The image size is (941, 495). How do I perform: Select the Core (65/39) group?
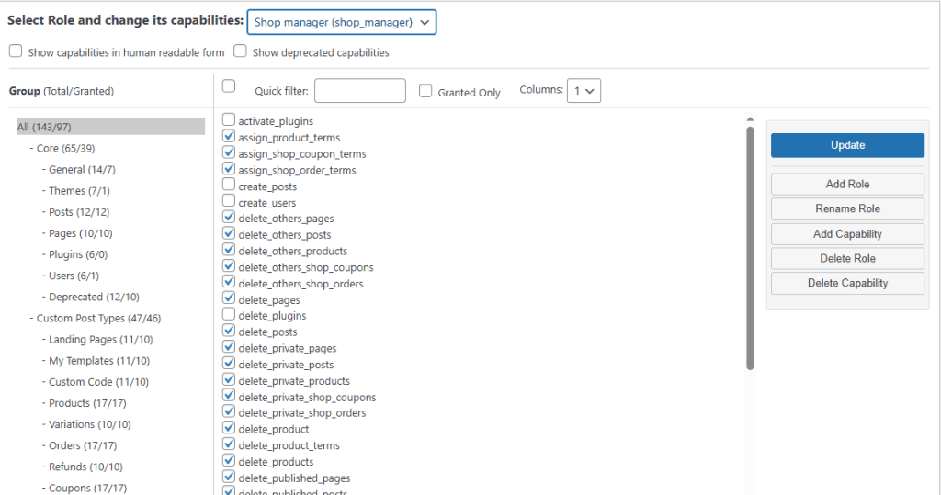point(65,148)
